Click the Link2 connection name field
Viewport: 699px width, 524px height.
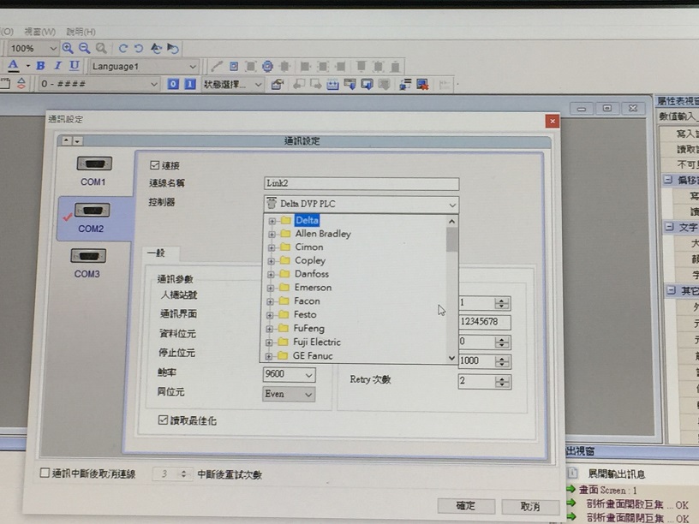pyautogui.click(x=361, y=183)
